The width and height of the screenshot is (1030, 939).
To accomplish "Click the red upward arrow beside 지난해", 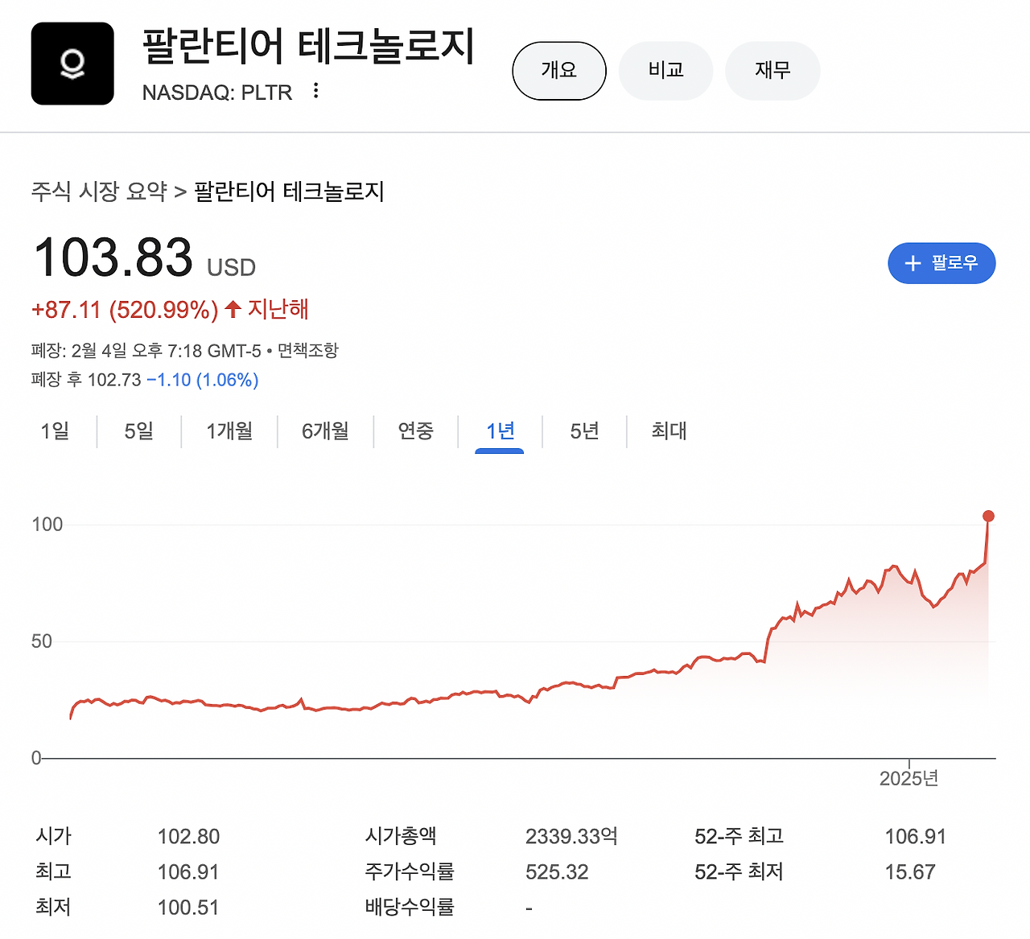I will click(x=231, y=309).
